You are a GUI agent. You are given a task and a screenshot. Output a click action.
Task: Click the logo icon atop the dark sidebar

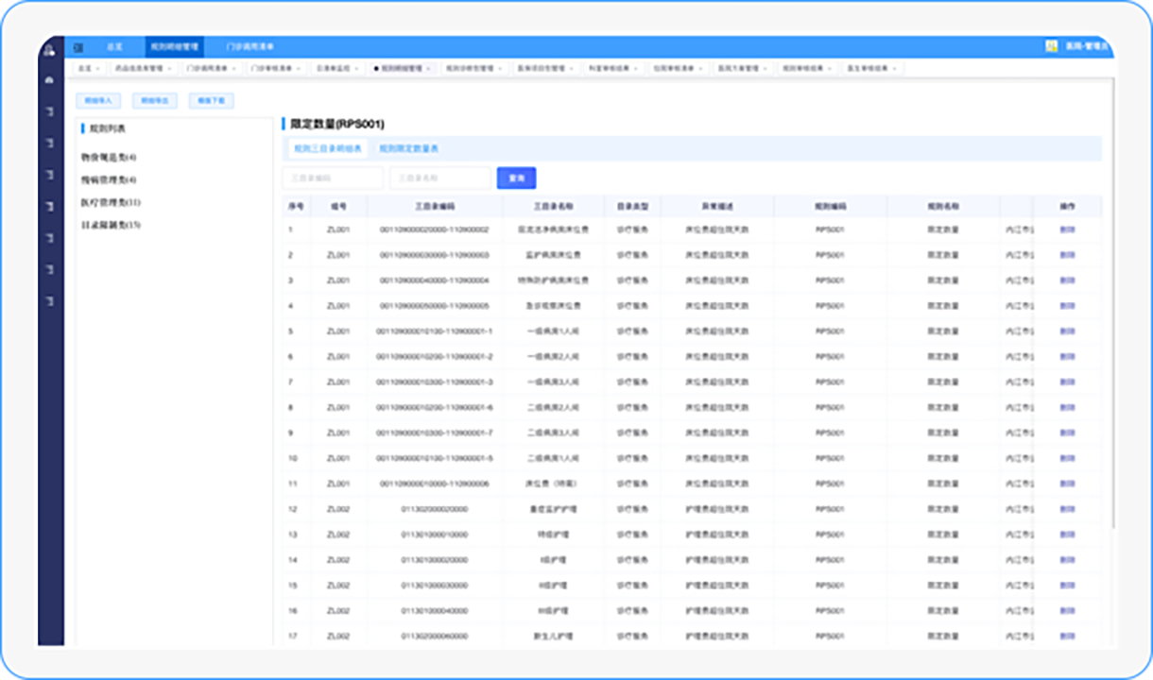tap(49, 48)
